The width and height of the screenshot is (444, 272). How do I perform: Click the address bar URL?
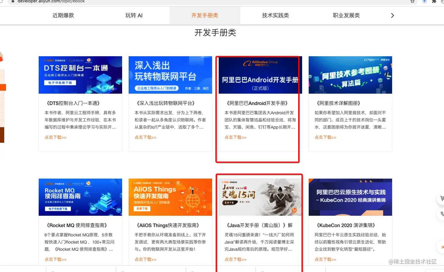[51, 1]
